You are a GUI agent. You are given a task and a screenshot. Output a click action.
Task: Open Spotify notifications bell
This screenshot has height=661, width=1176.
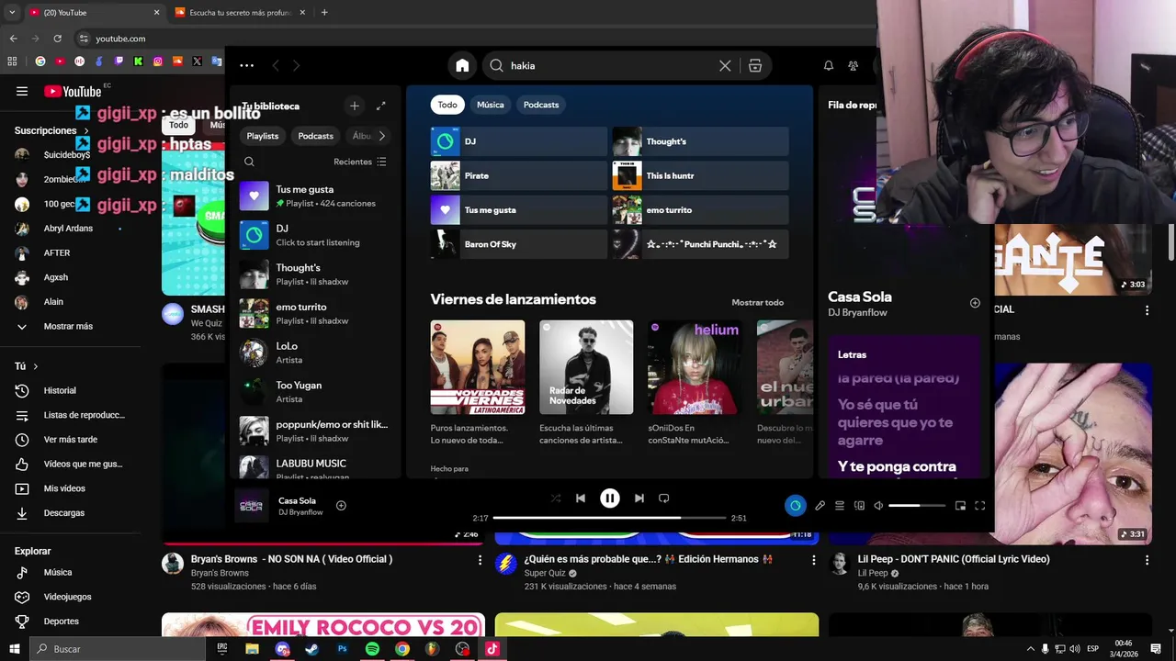coord(828,65)
